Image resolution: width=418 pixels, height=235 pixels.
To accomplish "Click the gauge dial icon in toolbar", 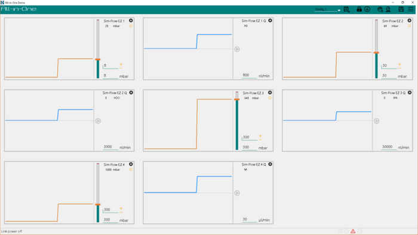I will tap(380, 10).
